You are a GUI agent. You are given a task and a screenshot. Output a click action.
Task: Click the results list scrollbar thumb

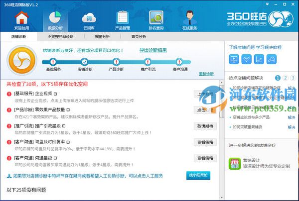(222, 101)
